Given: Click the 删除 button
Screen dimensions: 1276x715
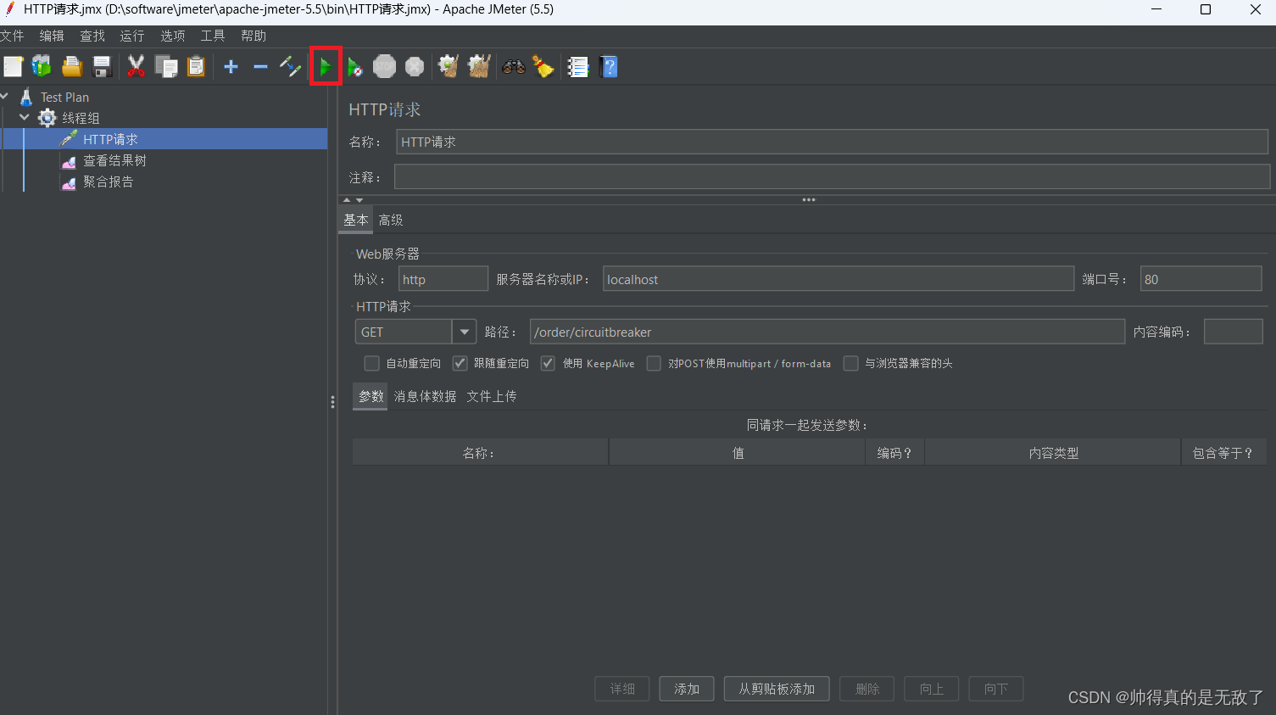Looking at the screenshot, I should [867, 689].
